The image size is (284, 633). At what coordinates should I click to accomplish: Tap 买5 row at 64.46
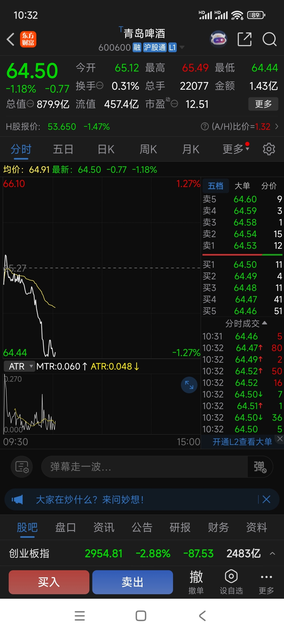click(242, 311)
